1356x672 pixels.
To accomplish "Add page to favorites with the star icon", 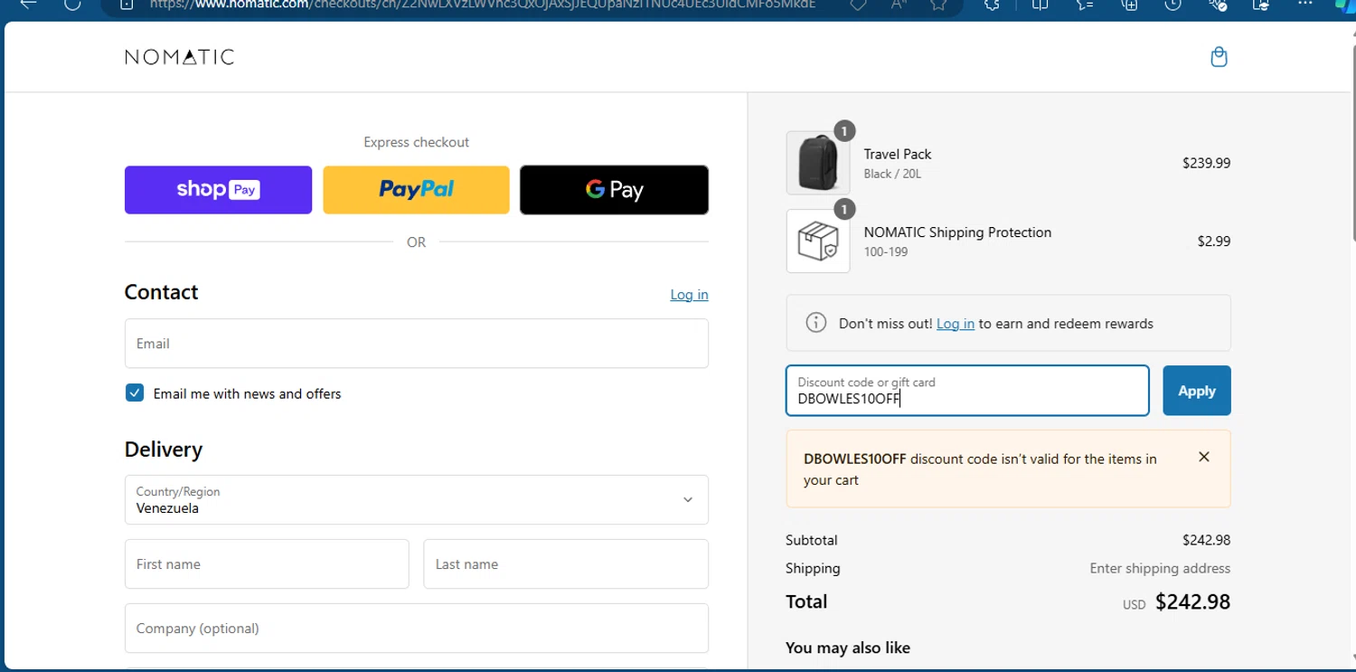I will (938, 5).
